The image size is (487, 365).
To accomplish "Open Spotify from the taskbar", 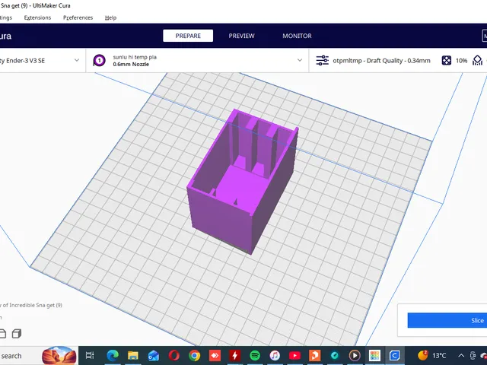I will (x=255, y=355).
